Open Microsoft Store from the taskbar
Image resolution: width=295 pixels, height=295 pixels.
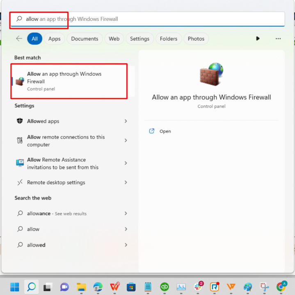pyautogui.click(x=131, y=287)
